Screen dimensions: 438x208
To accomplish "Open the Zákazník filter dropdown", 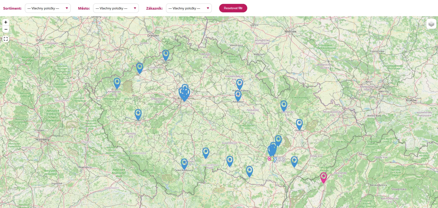I will [x=189, y=8].
